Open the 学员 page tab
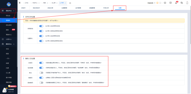The height and width of the screenshot is (94, 191). 62,3
